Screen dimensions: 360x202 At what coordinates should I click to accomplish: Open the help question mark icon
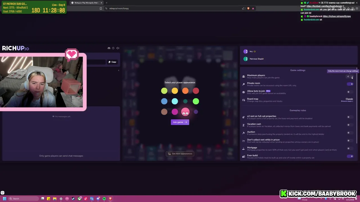pos(113,48)
